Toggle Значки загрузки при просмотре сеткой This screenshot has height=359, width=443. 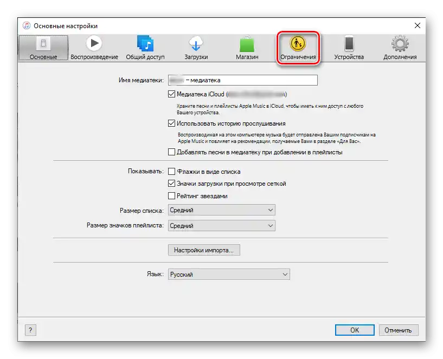coord(171,184)
